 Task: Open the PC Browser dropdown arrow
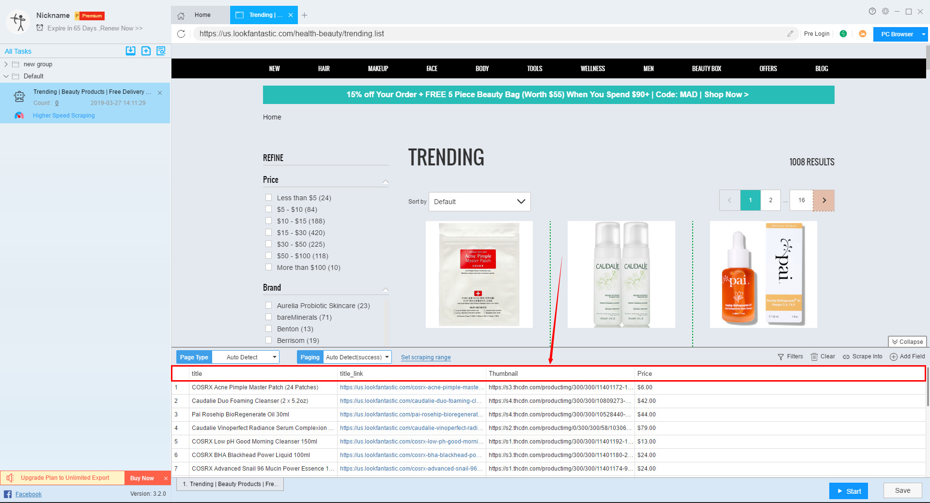point(924,34)
